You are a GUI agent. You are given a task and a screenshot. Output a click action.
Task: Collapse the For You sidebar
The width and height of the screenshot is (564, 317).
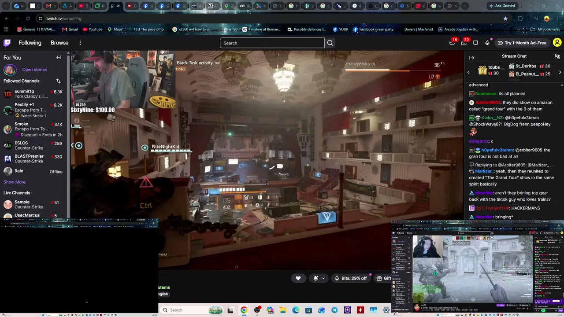coord(59,57)
